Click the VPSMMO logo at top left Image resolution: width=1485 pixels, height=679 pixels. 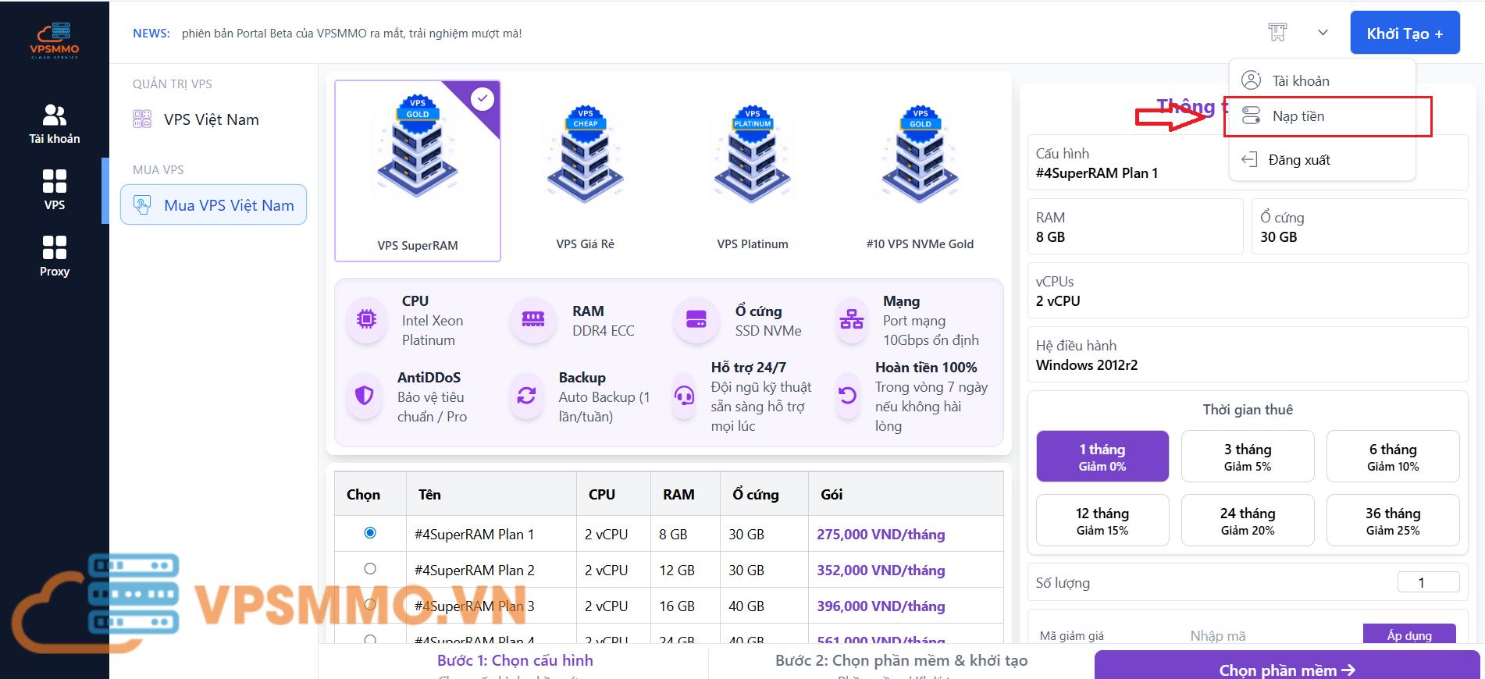coord(55,41)
